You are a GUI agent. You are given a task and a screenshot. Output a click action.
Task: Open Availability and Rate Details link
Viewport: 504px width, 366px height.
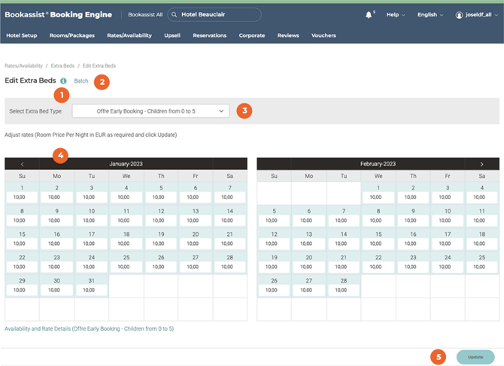point(89,328)
